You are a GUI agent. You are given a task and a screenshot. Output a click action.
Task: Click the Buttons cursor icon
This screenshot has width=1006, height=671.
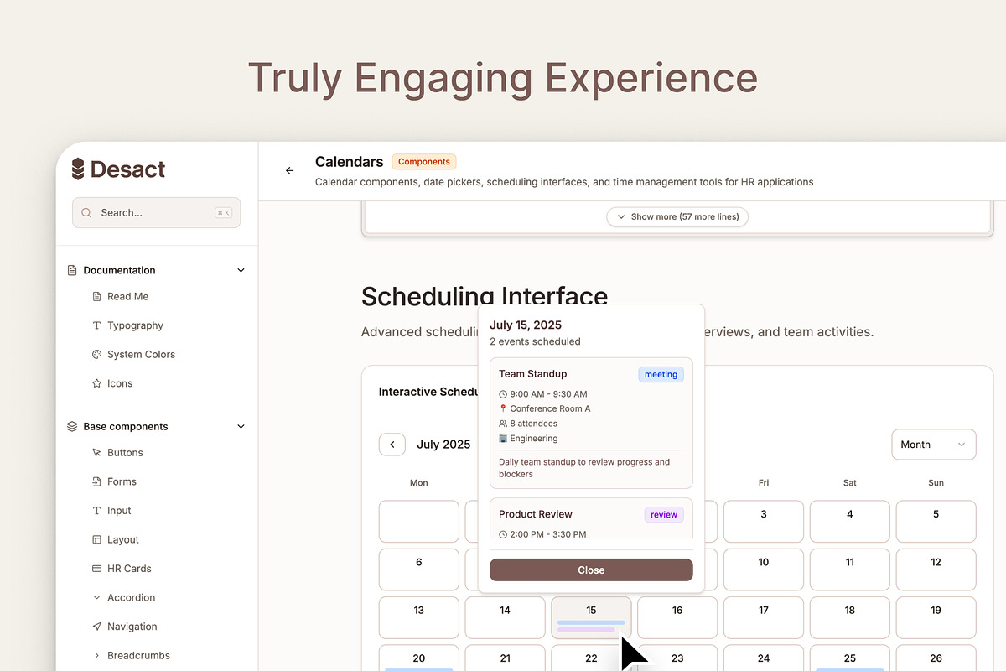pyautogui.click(x=96, y=453)
